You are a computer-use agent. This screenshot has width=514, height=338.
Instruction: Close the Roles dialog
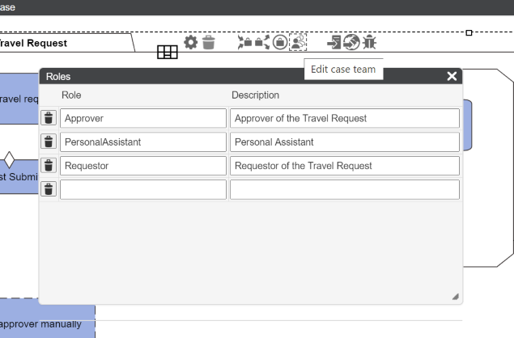(452, 76)
